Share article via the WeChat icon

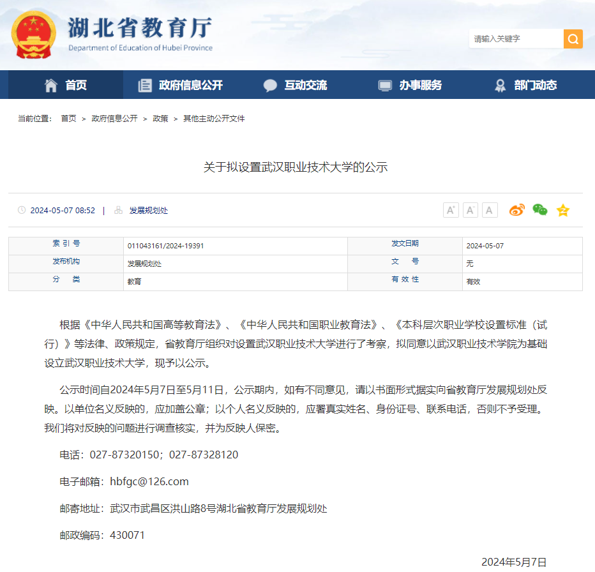(539, 209)
